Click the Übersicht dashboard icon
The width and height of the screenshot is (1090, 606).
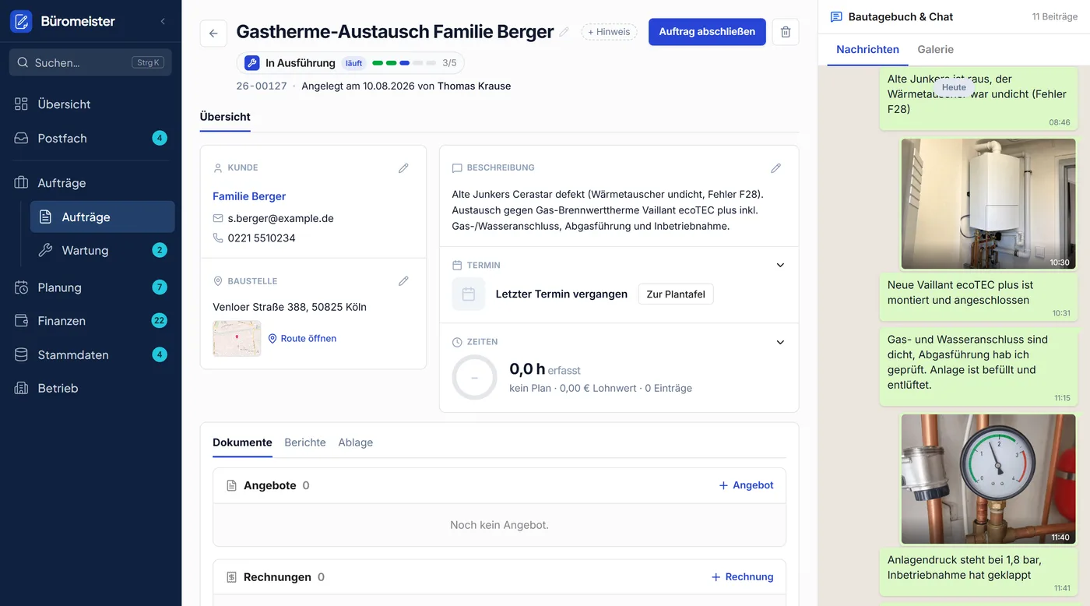[22, 104]
